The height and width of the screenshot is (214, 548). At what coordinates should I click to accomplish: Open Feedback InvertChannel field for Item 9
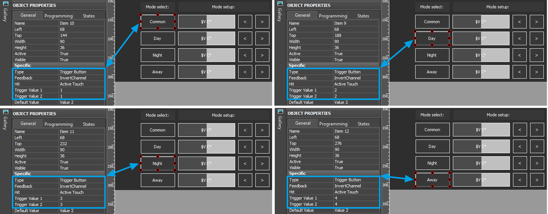pyautogui.click(x=356, y=78)
